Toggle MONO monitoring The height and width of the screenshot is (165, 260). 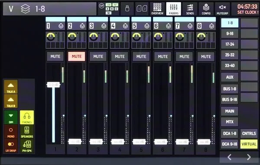coord(11,132)
